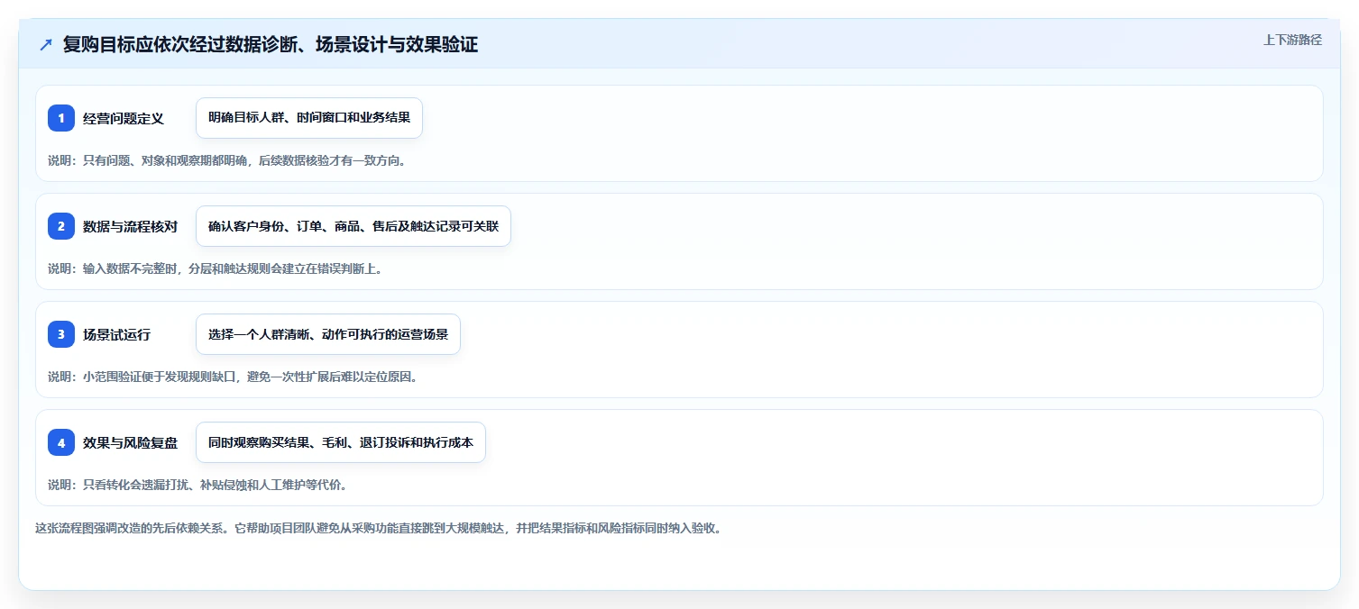Select the 经营问题定义 step title

point(124,118)
